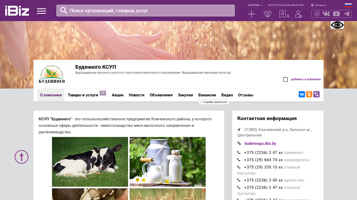Viewport: 357px width, 200px height.
Task: Open iBiz Instagram page icon
Action: click(x=317, y=14)
